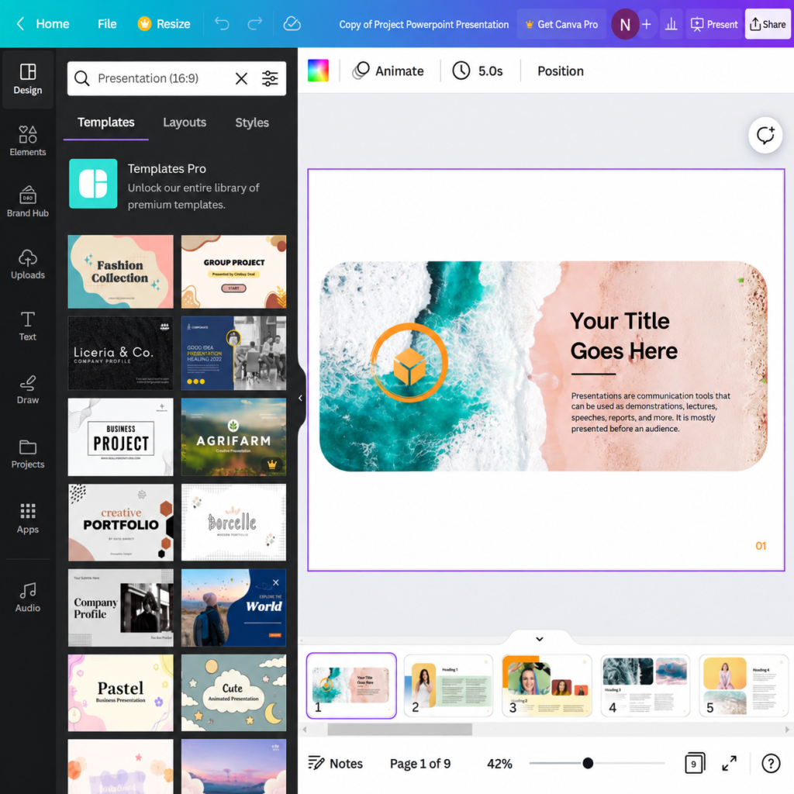Image resolution: width=794 pixels, height=794 pixels.
Task: Choose the Pastel Business Presentation template
Action: coord(120,692)
